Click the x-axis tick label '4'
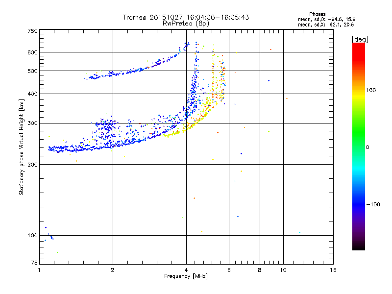 pyautogui.click(x=186, y=270)
